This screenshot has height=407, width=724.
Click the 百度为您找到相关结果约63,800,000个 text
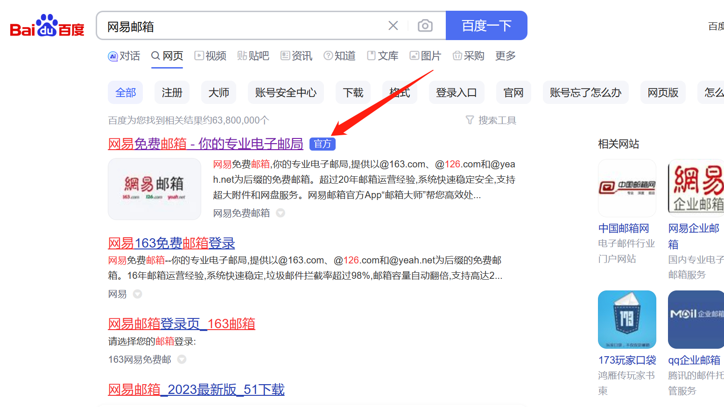point(189,120)
